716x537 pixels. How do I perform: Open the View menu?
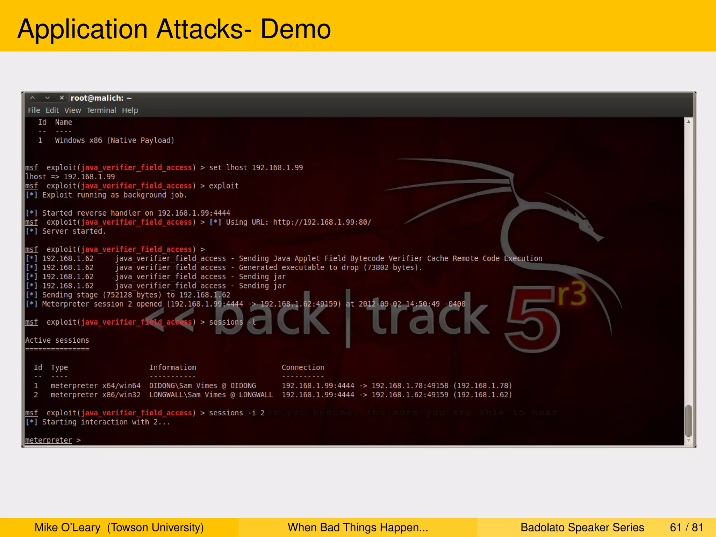(72, 110)
